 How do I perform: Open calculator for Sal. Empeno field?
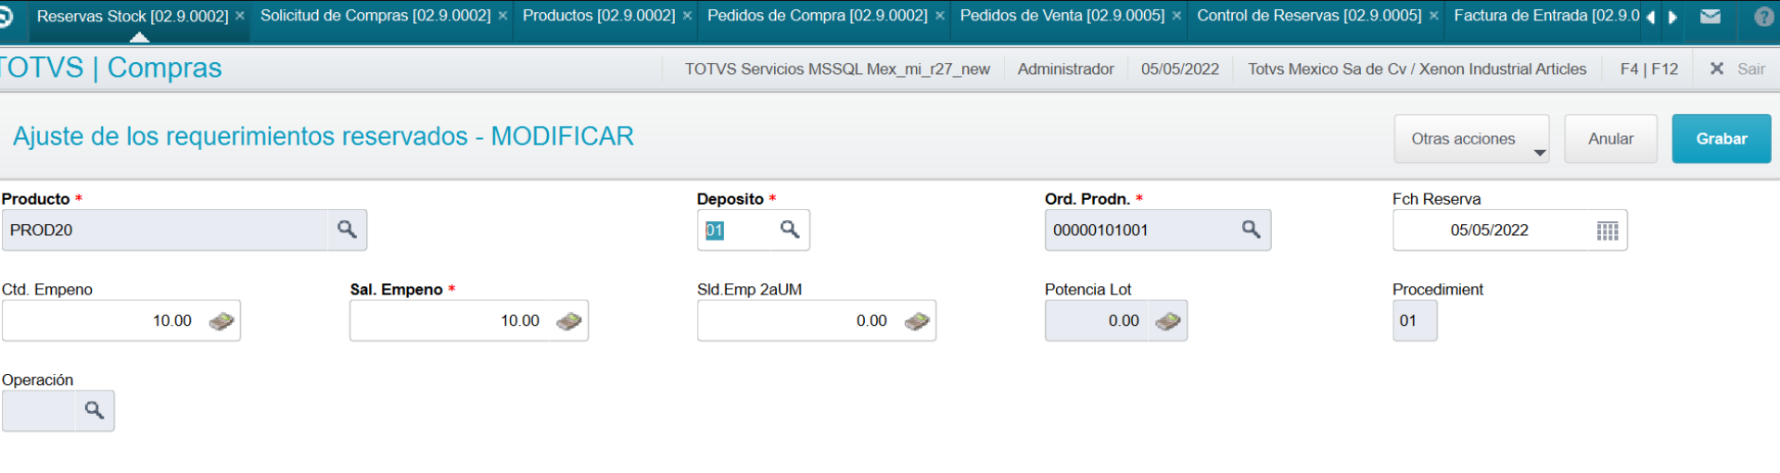[x=569, y=321]
